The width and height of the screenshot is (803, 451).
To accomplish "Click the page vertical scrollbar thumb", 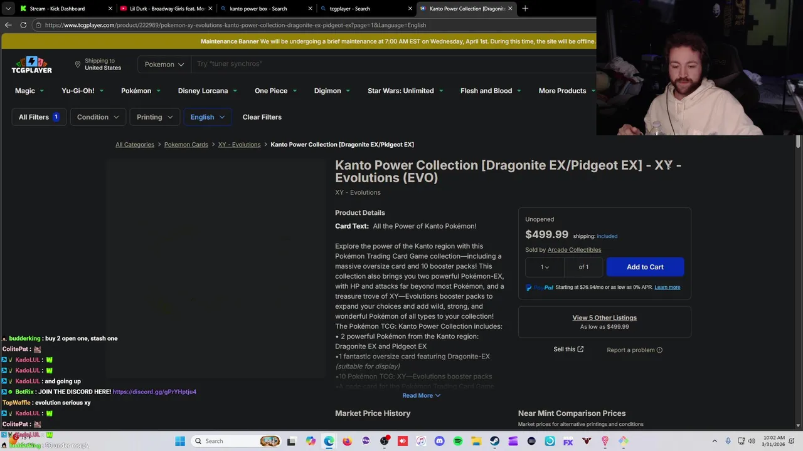I will coord(798,142).
